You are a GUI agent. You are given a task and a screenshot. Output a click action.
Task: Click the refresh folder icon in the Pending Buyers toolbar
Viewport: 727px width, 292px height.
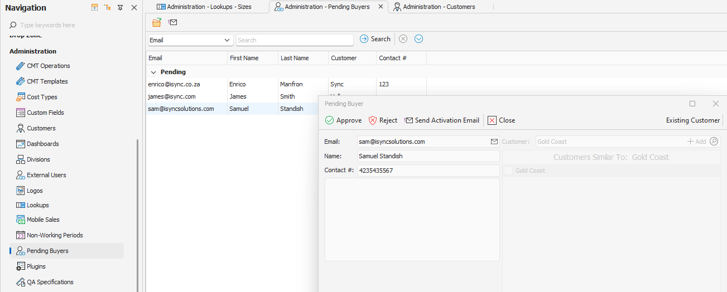coord(157,22)
